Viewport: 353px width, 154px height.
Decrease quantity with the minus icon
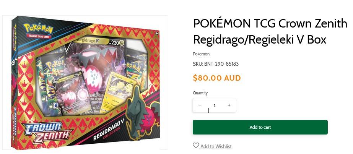click(200, 105)
